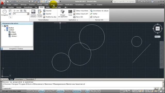The width and height of the screenshot is (165, 93).
Task: Select the Pickfirst action tree item
Action: 11,28
